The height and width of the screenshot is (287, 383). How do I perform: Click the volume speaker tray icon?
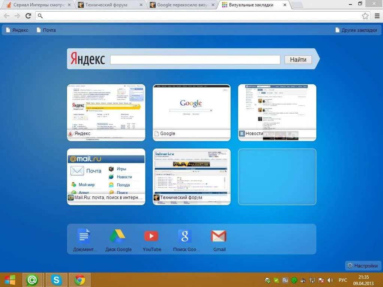pyautogui.click(x=330, y=280)
